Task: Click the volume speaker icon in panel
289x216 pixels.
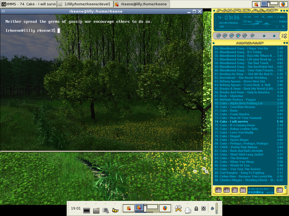Action: pos(212,208)
